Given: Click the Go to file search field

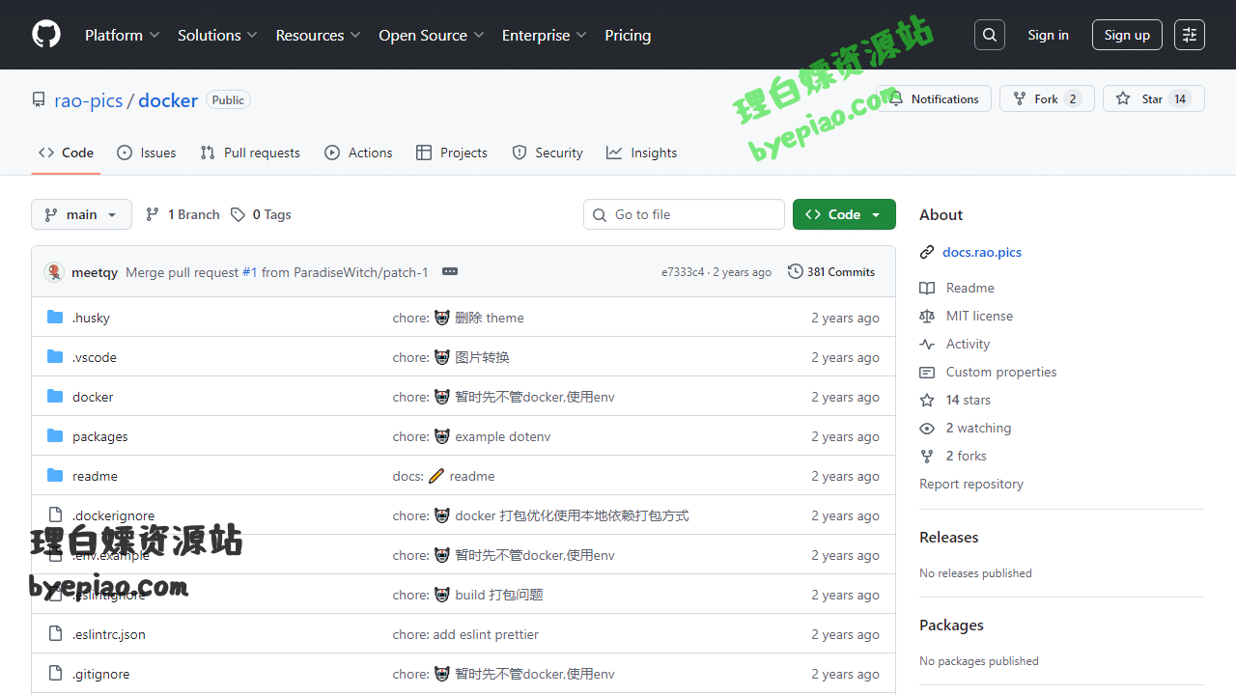Looking at the screenshot, I should [684, 214].
